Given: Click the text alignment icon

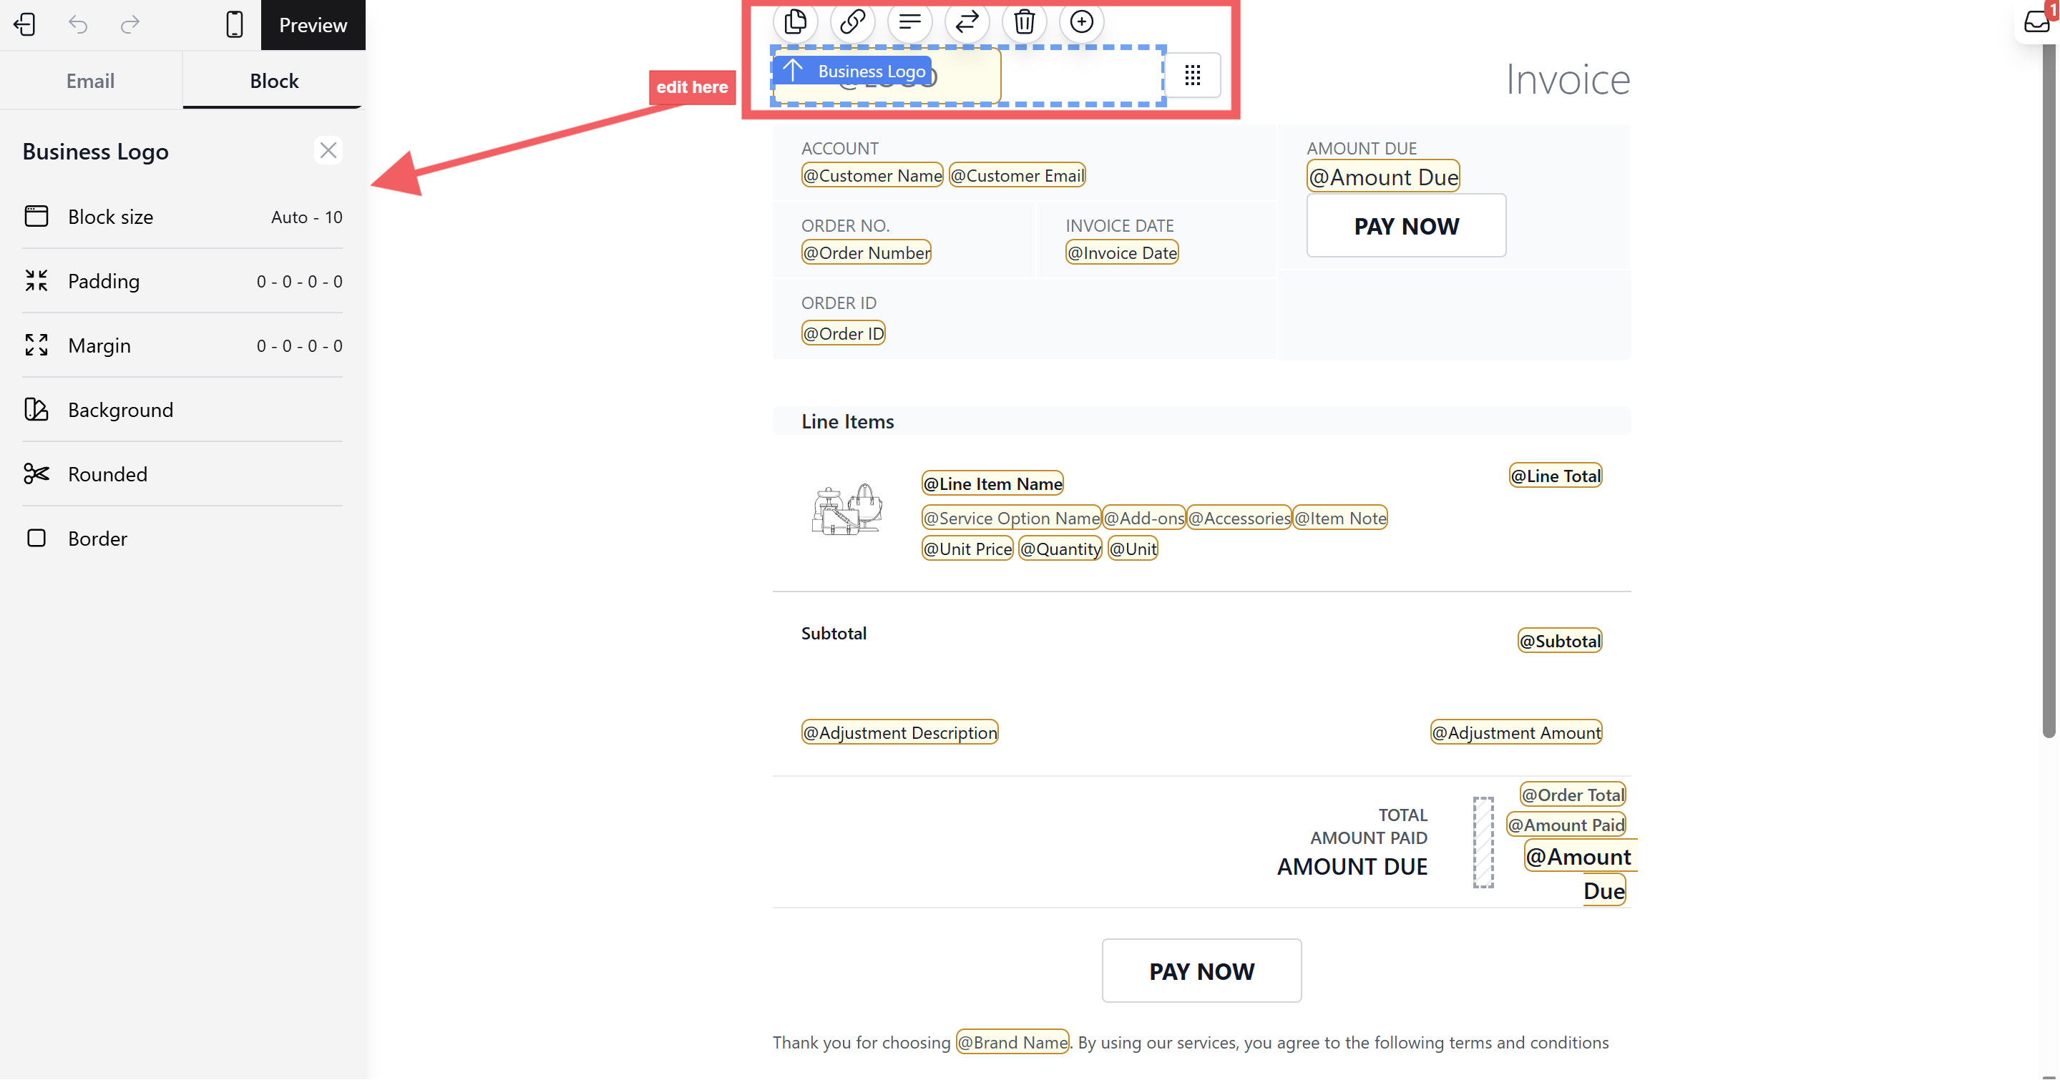Looking at the screenshot, I should 910,21.
